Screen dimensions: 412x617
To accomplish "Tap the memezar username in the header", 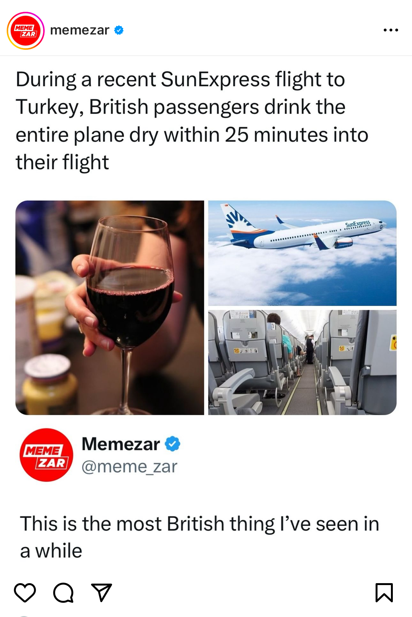I will 80,30.
